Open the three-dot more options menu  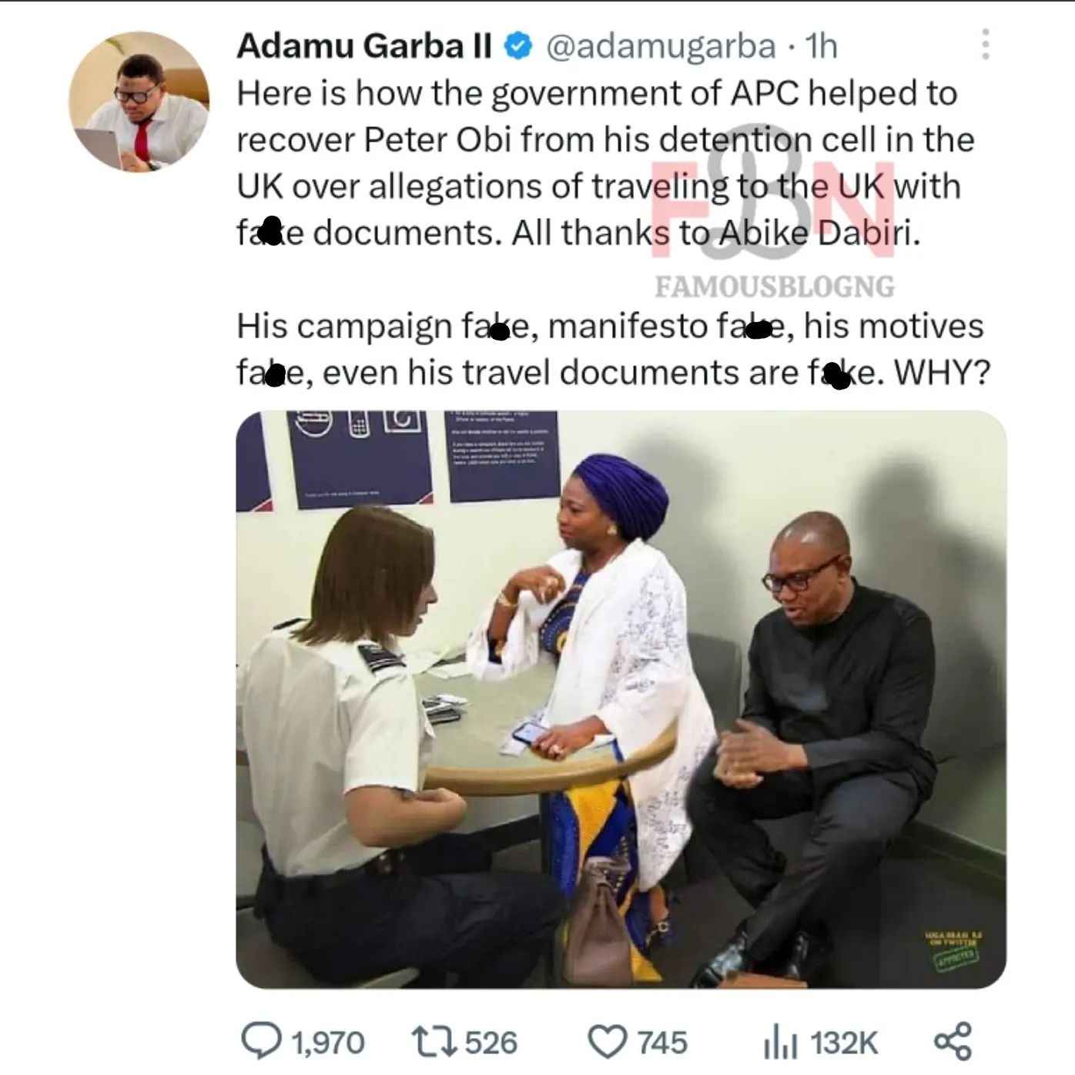pos(984,45)
